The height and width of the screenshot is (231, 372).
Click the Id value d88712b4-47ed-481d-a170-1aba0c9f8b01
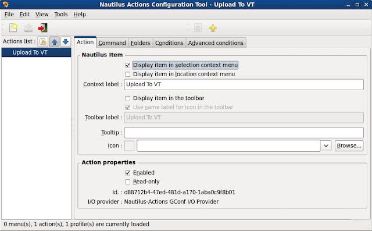(x=180, y=192)
